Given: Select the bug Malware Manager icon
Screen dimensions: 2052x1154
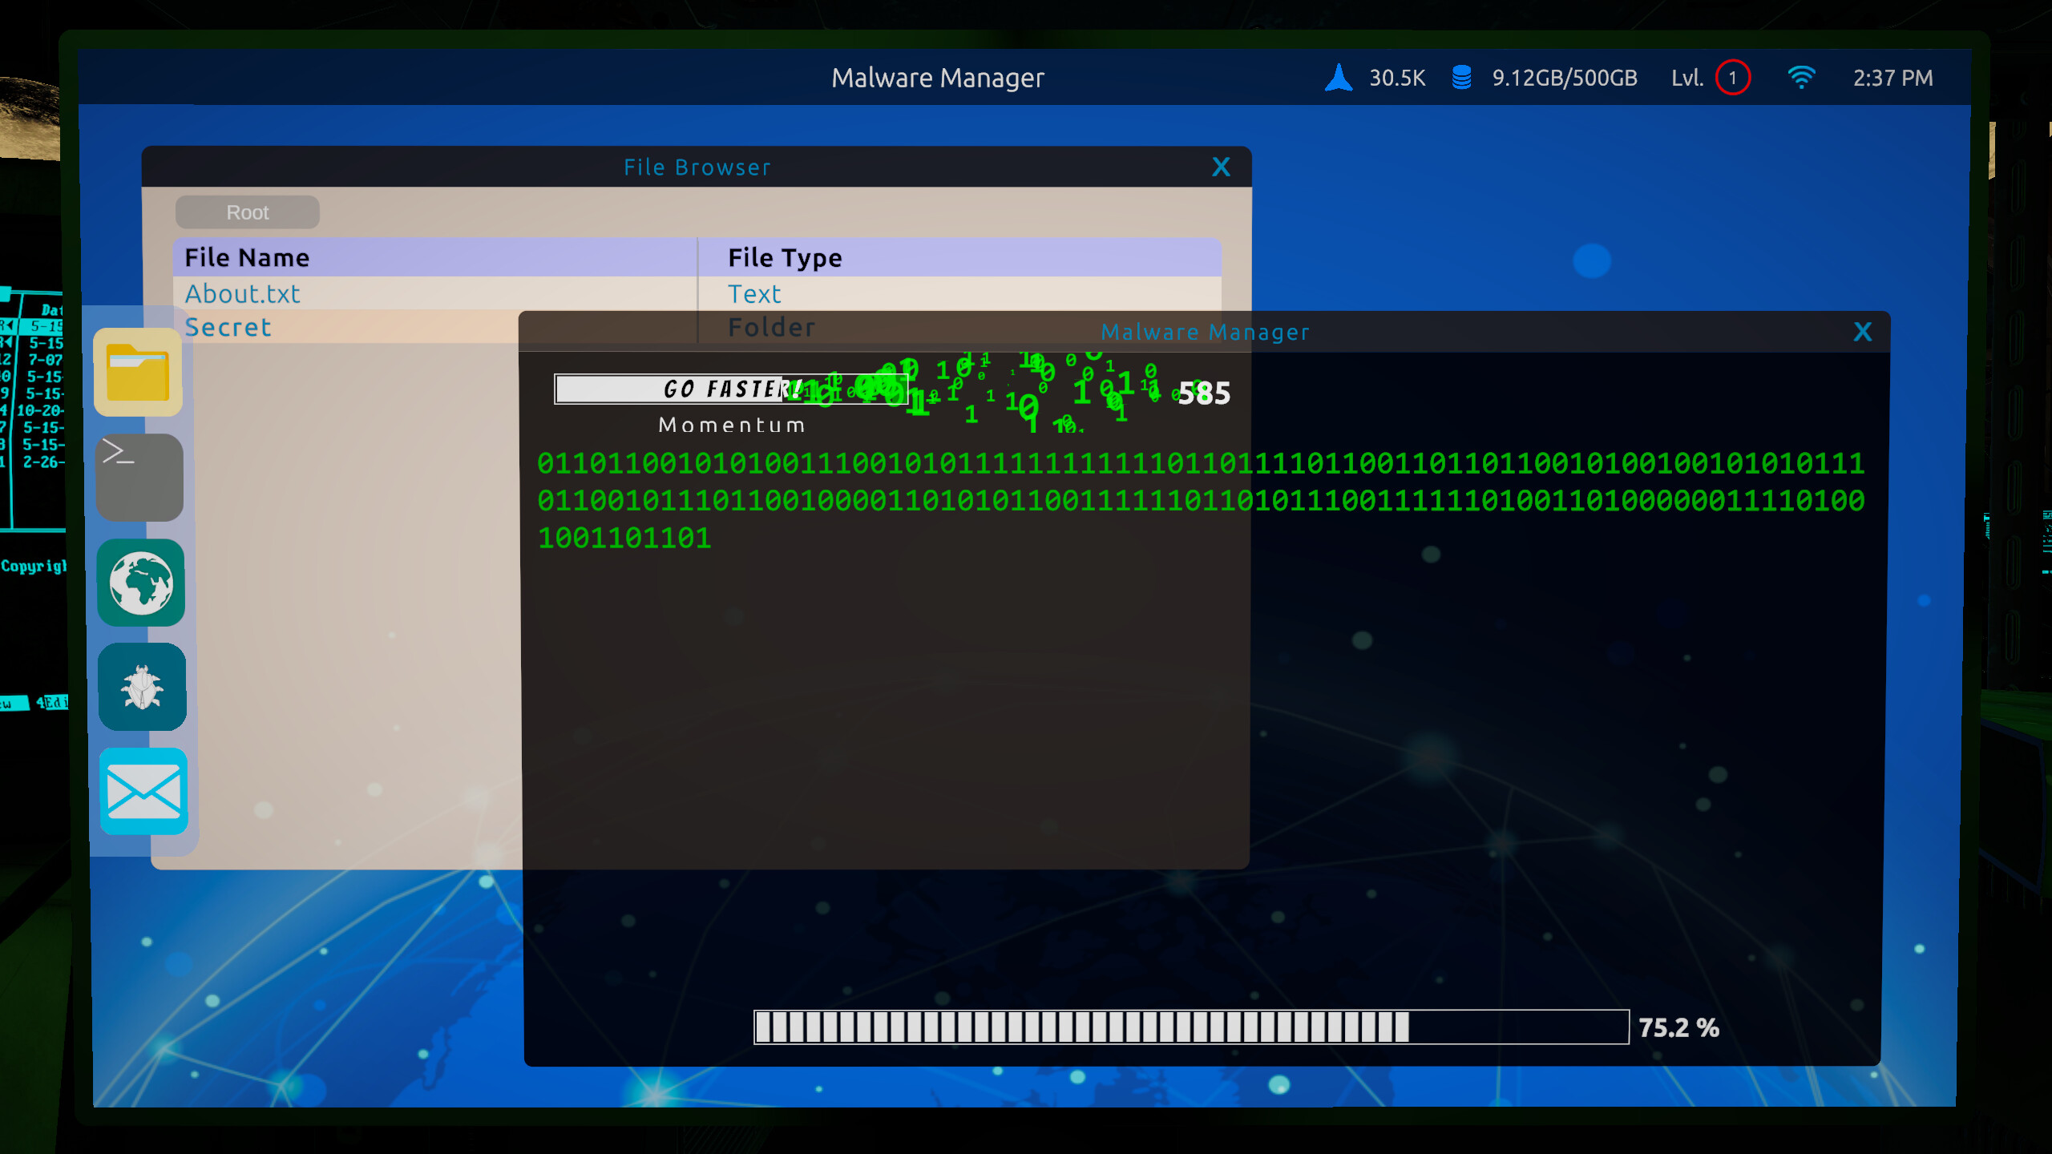Looking at the screenshot, I should tap(141, 687).
